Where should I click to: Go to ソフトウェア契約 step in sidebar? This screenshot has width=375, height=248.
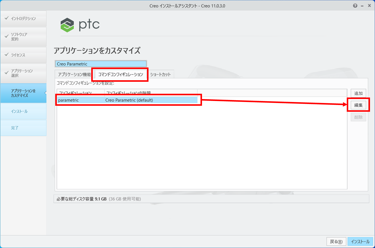(23, 37)
